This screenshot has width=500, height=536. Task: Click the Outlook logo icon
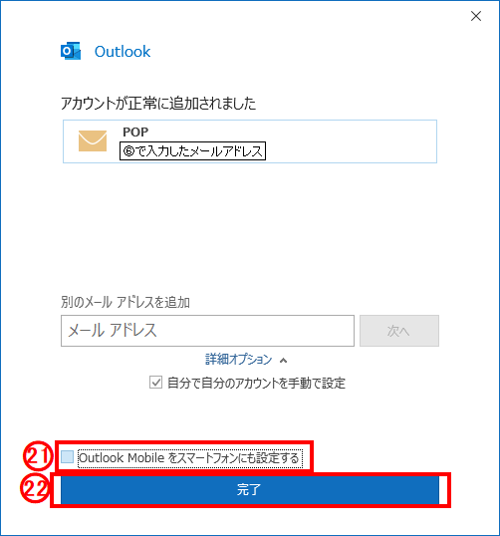[71, 51]
